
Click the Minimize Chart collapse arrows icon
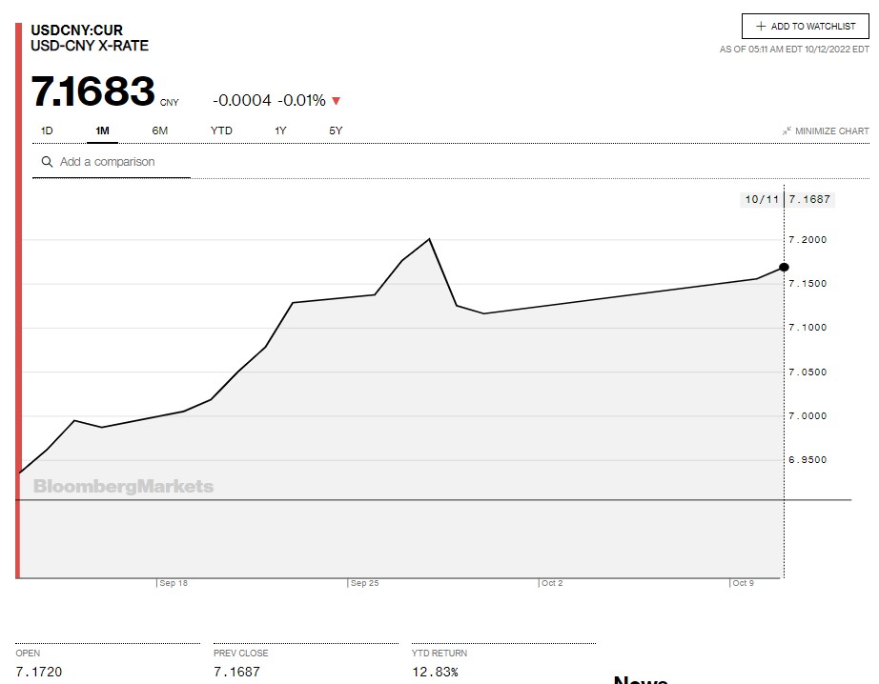point(787,131)
